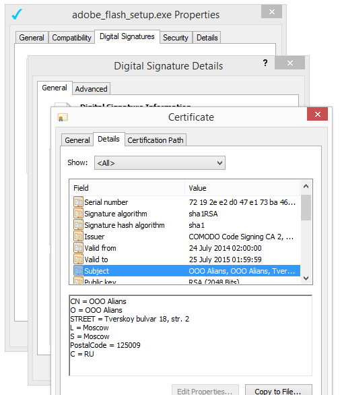Click the 'S = Moscow' line
This screenshot has width=340, height=395.
tap(90, 336)
